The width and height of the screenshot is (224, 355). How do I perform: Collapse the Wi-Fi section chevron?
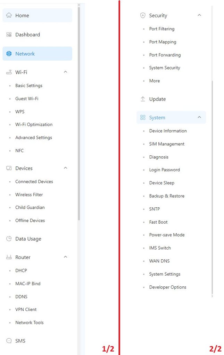point(65,72)
